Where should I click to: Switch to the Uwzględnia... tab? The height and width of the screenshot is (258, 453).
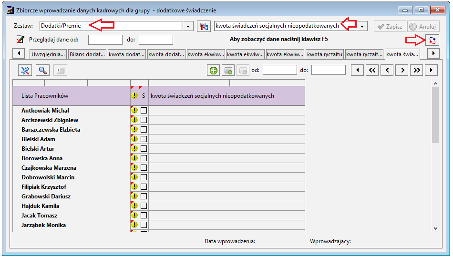(48, 54)
